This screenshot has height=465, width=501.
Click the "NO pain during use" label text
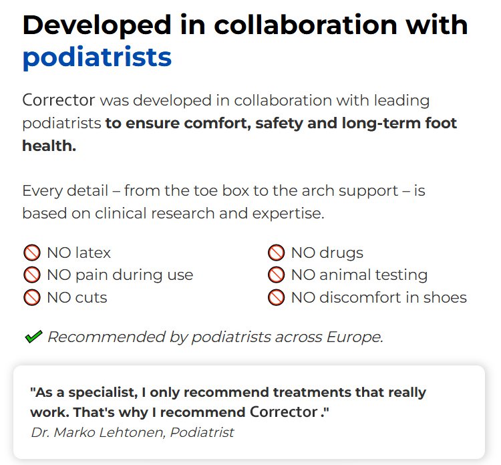120,275
